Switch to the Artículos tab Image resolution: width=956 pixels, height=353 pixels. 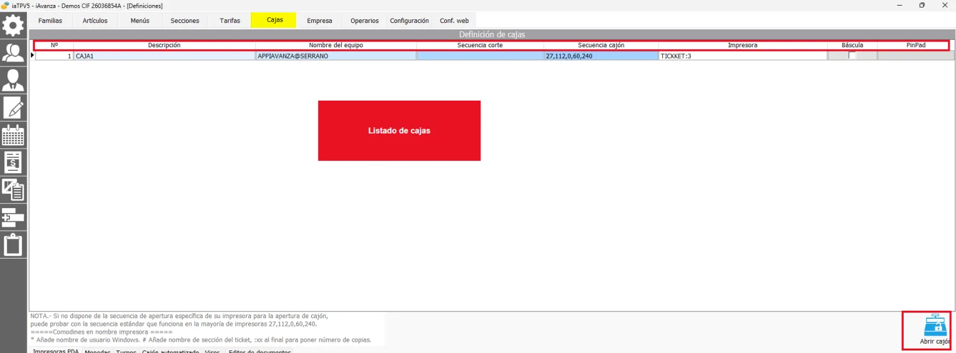point(95,21)
